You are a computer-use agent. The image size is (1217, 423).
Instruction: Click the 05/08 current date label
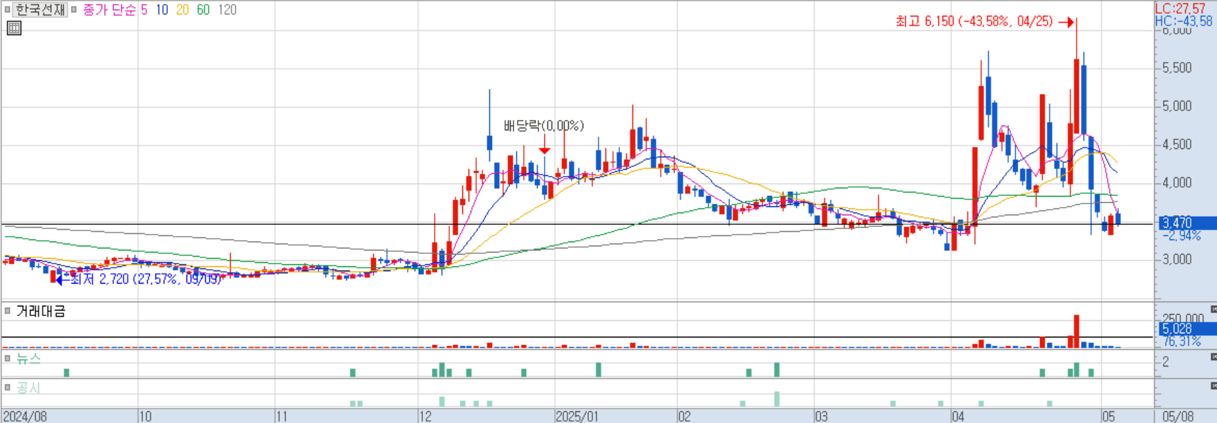pyautogui.click(x=1178, y=416)
